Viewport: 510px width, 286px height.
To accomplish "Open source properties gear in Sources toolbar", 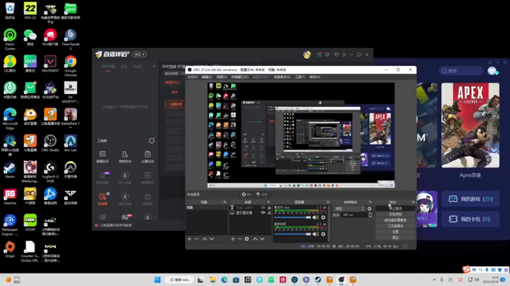I will click(247, 239).
